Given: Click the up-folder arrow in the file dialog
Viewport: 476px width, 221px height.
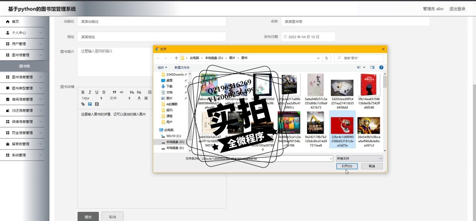Looking at the screenshot, I should coord(176,58).
